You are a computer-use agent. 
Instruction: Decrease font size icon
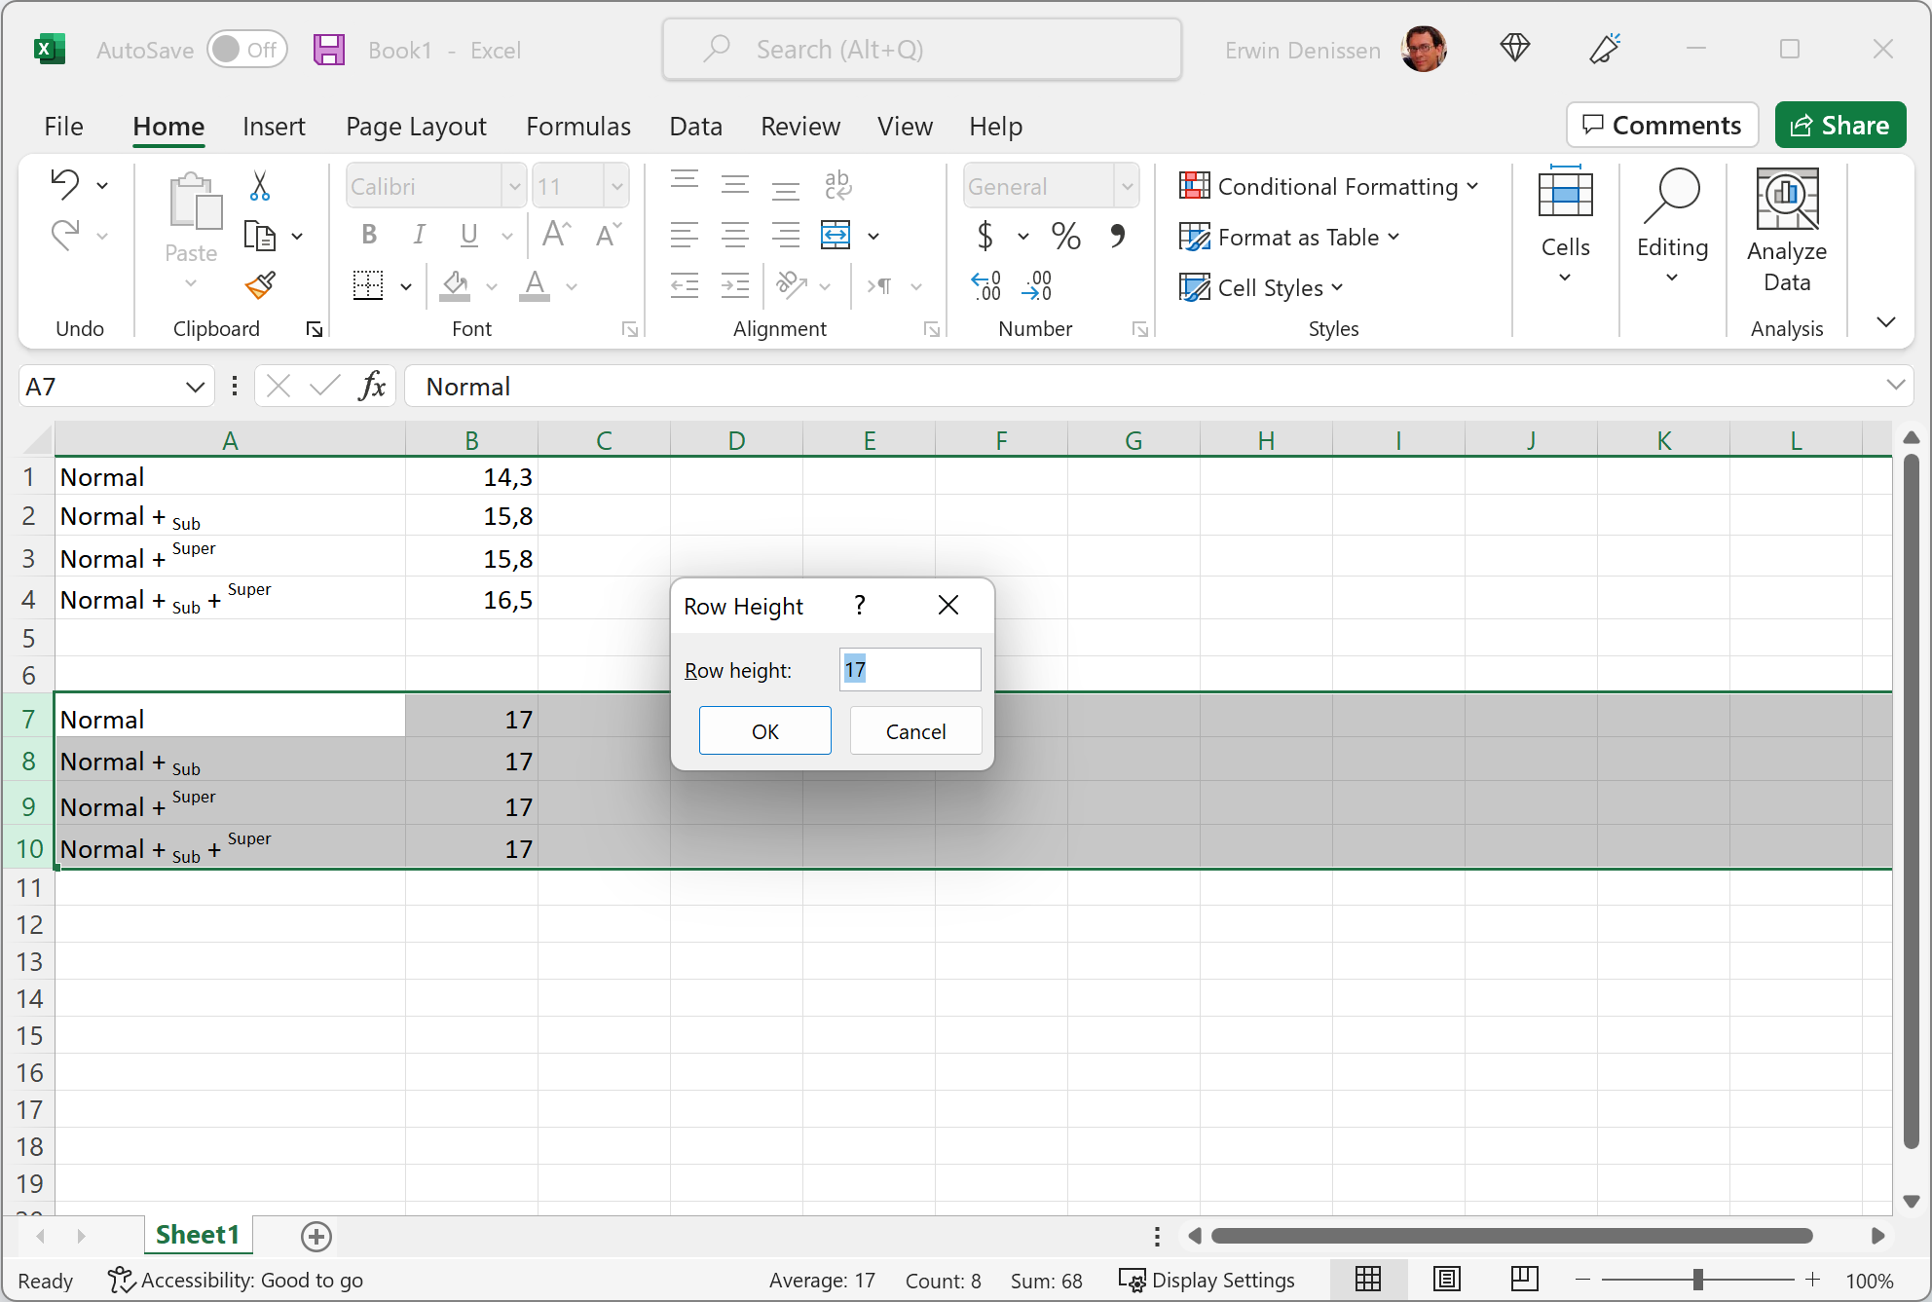608,235
